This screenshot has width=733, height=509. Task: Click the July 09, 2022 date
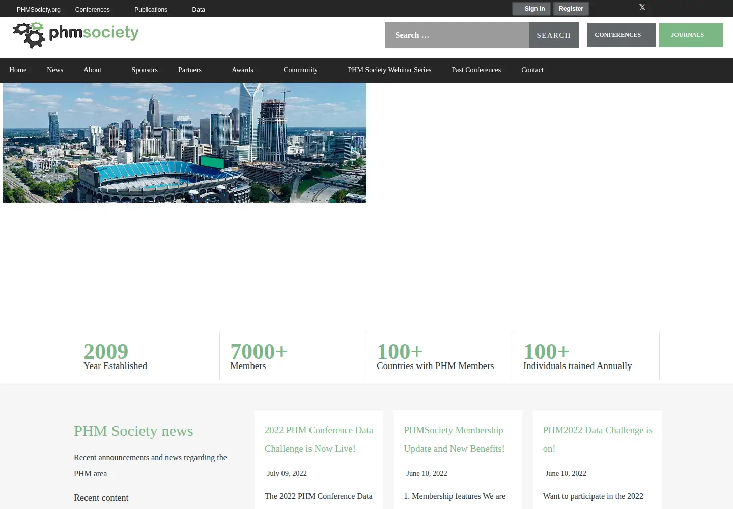[x=287, y=473]
